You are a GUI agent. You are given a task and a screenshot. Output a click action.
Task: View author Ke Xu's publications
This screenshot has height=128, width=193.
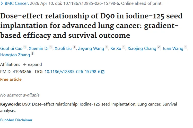[x=116, y=48]
